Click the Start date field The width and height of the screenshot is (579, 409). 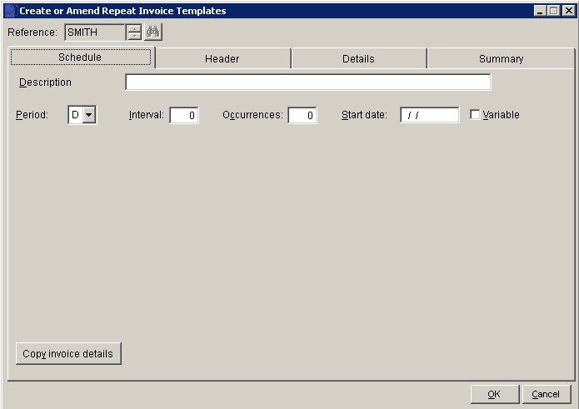[429, 115]
